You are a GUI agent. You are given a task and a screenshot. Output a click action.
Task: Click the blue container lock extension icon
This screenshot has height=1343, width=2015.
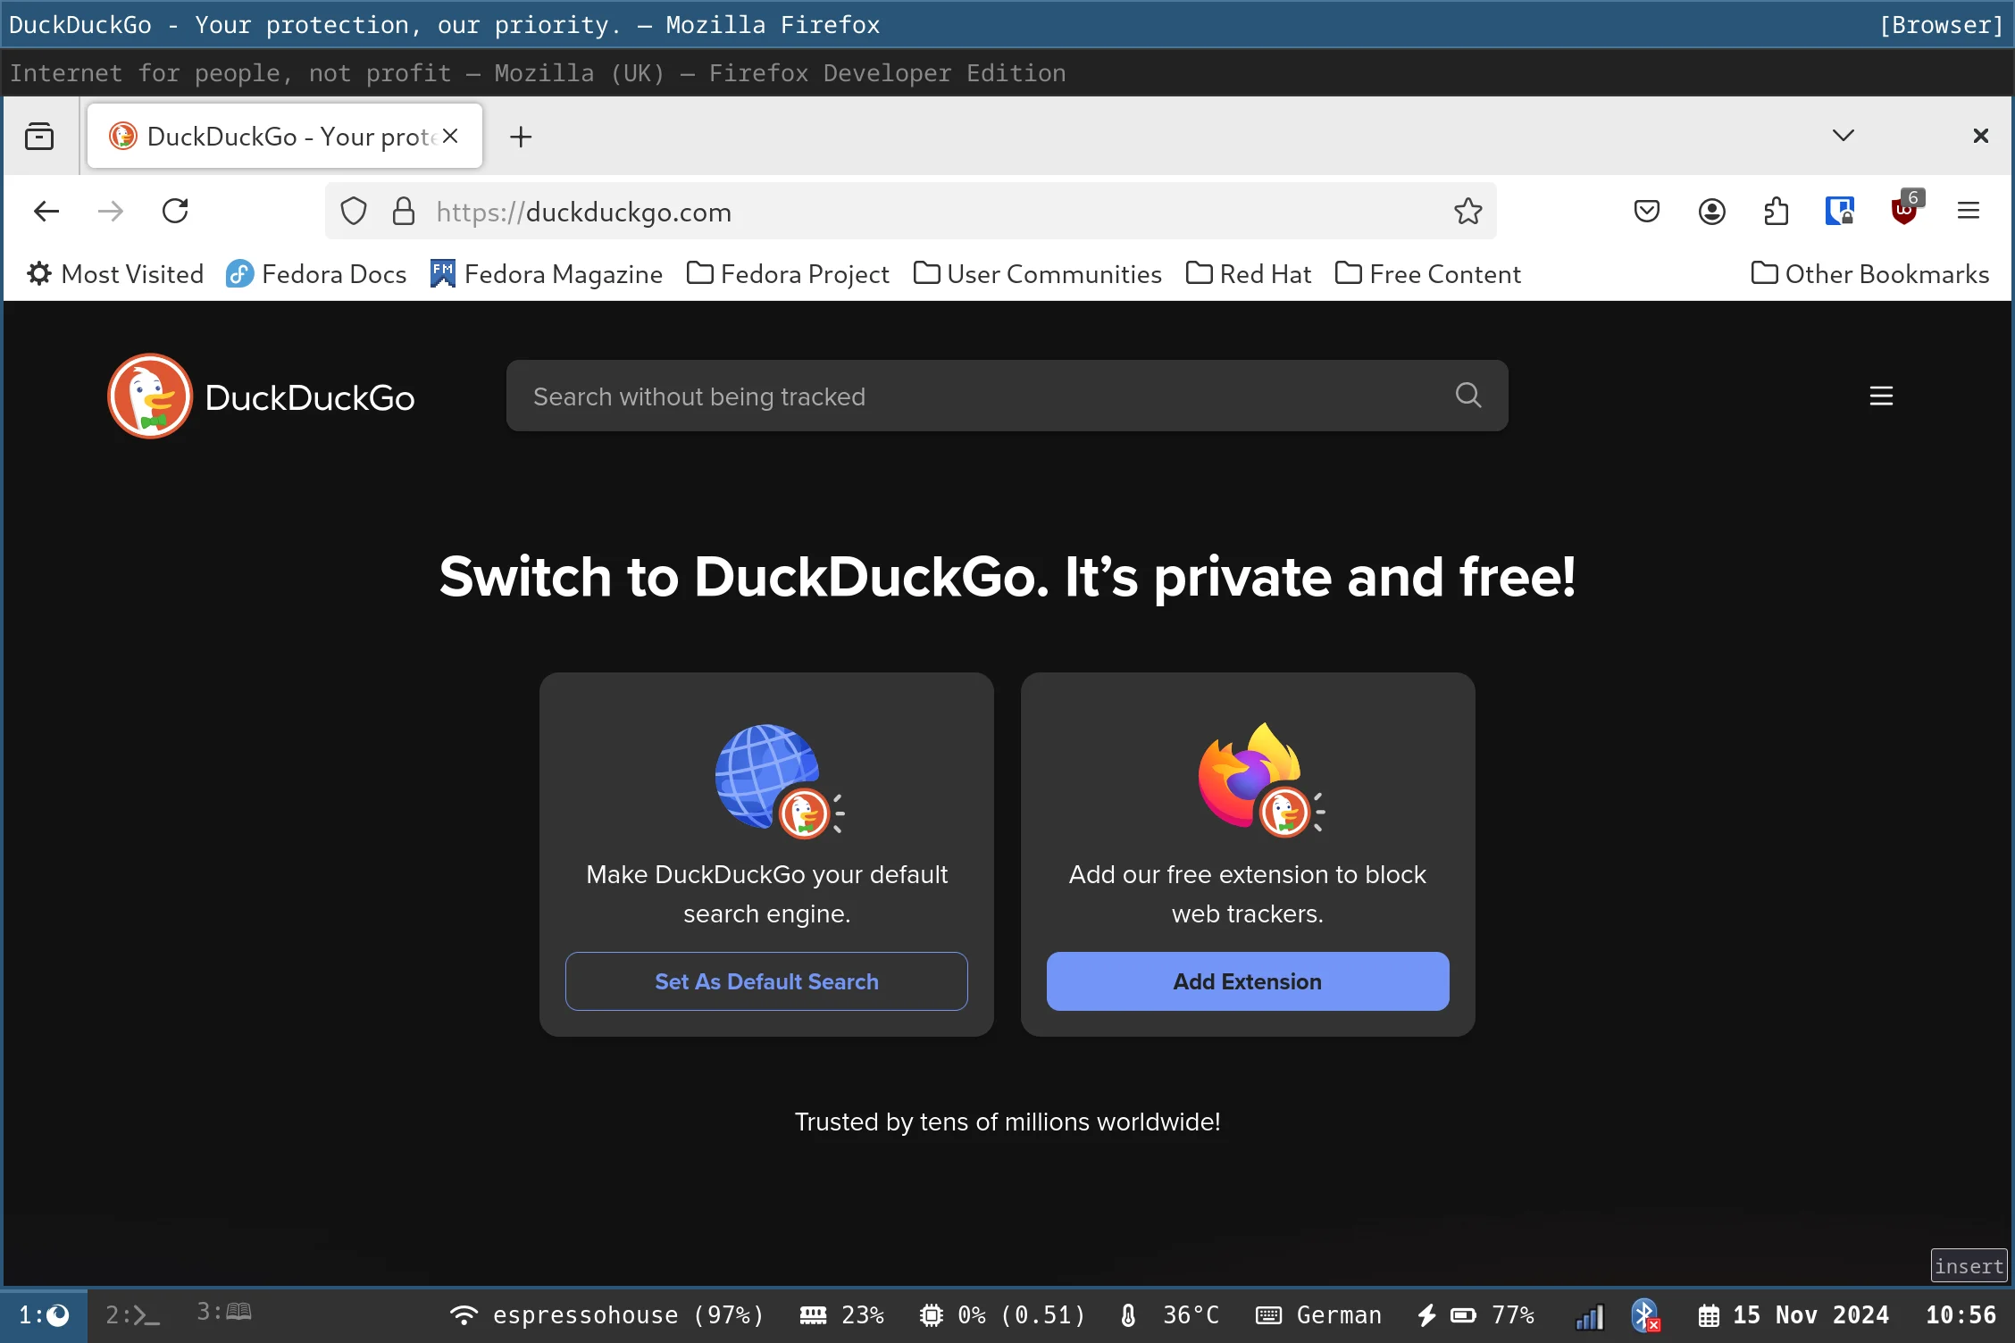[1840, 212]
